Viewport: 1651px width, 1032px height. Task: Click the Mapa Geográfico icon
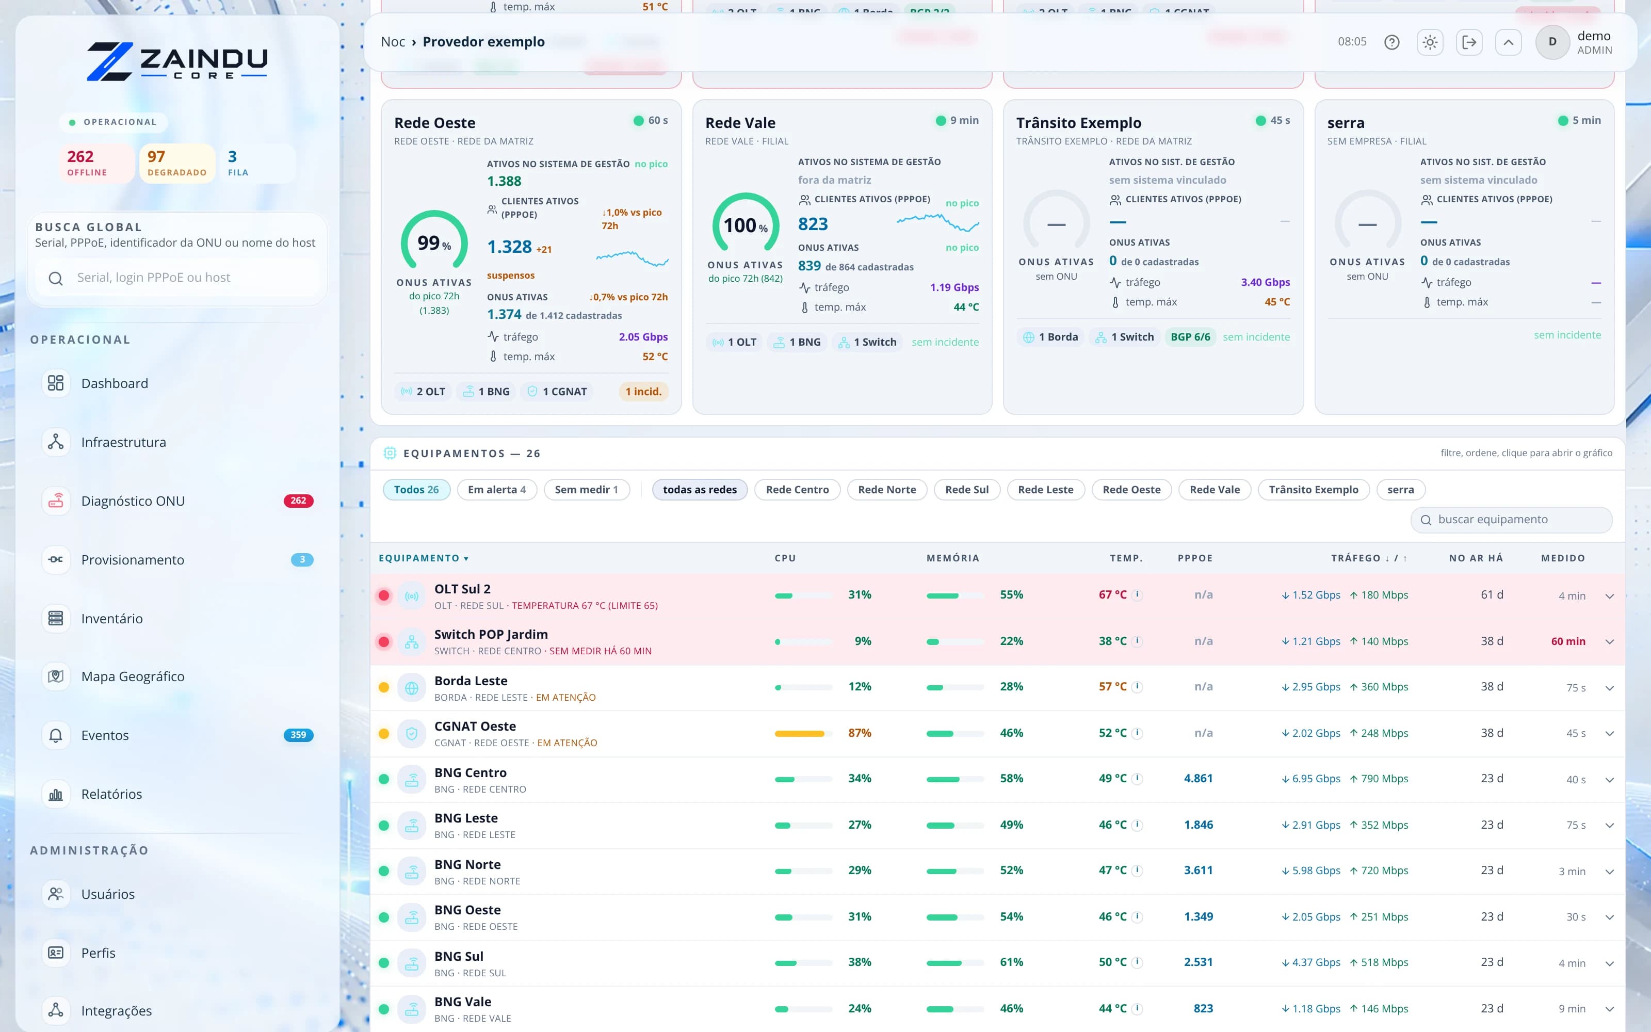click(56, 676)
